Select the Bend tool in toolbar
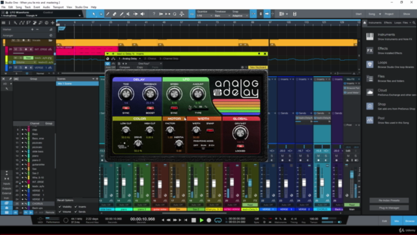This screenshot has height=235, width=417. 136,14
